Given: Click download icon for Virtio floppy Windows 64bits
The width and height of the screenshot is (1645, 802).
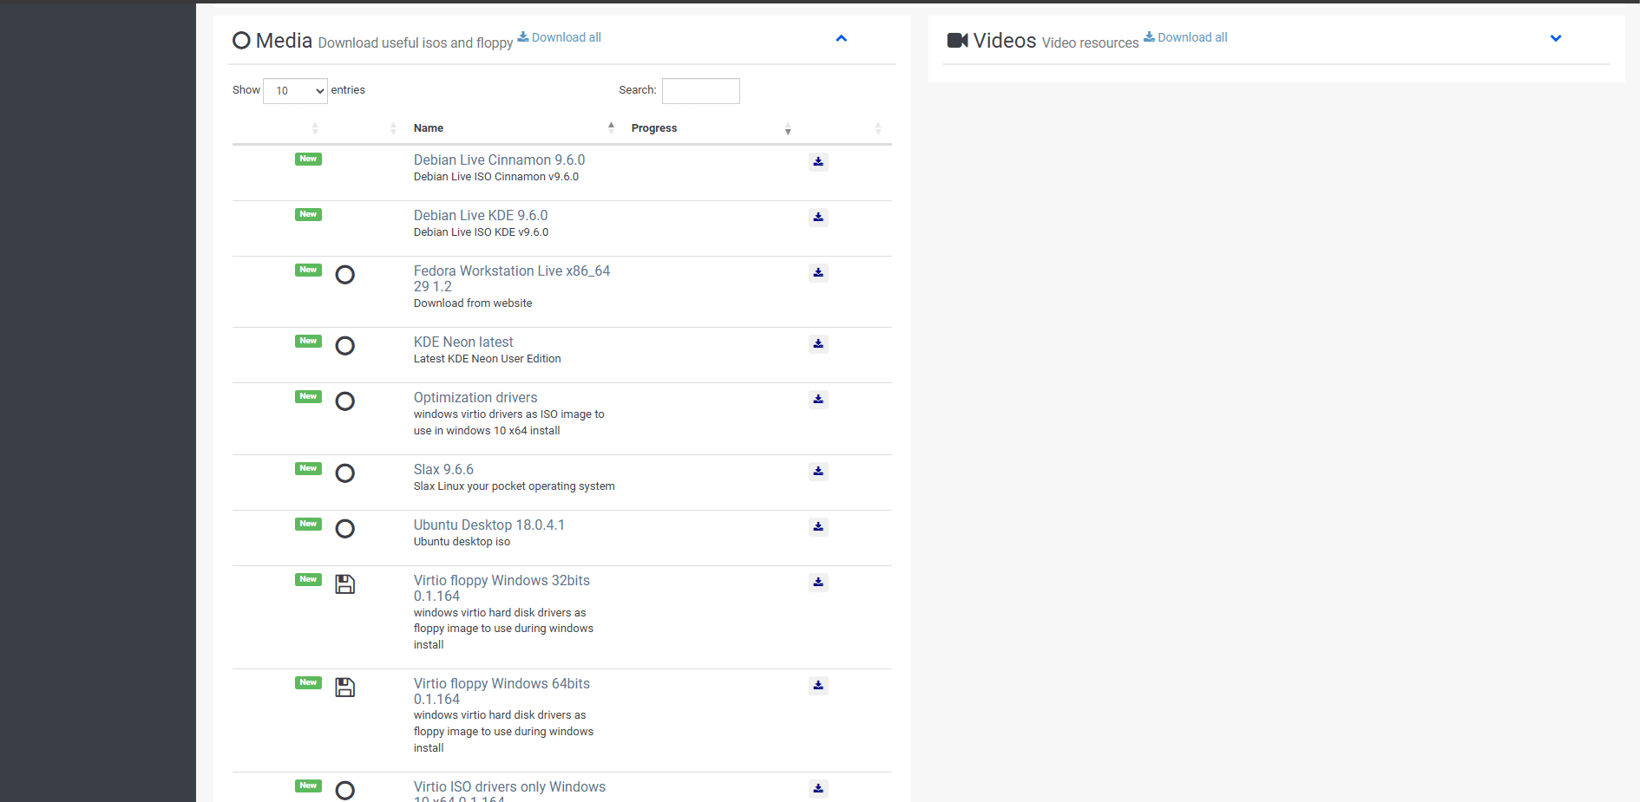Looking at the screenshot, I should (x=817, y=686).
